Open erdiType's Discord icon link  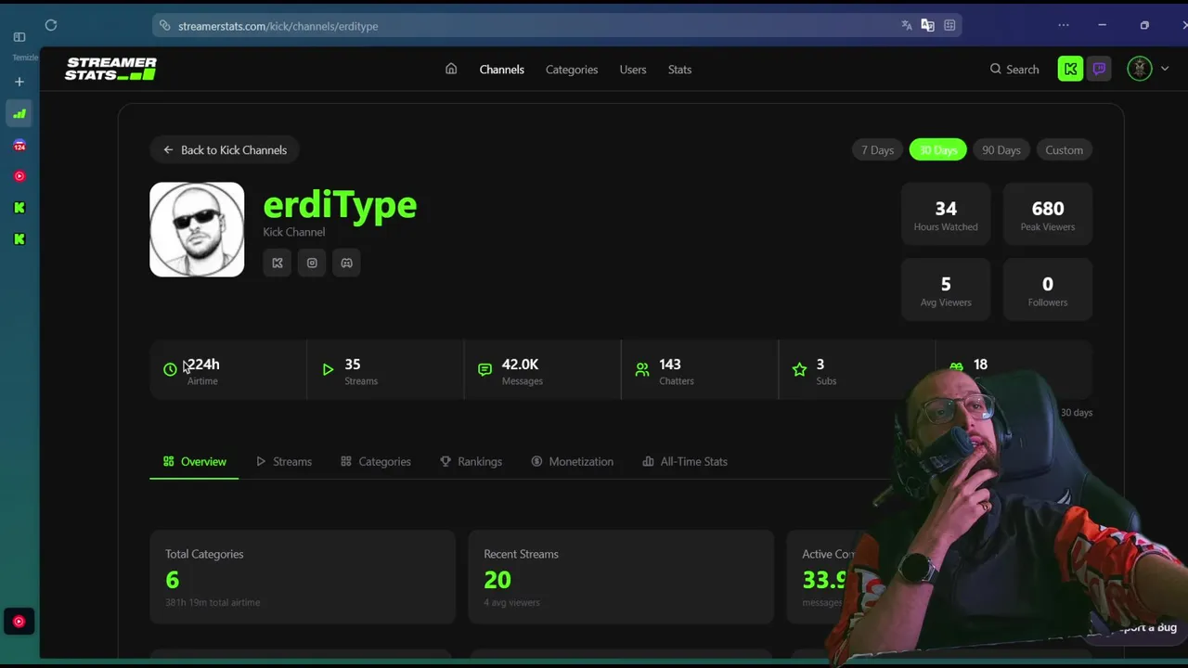(x=346, y=263)
